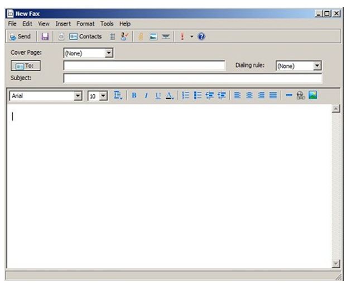The image size is (351, 283).
Task: Click the scrollbar down arrow
Action: click(336, 264)
